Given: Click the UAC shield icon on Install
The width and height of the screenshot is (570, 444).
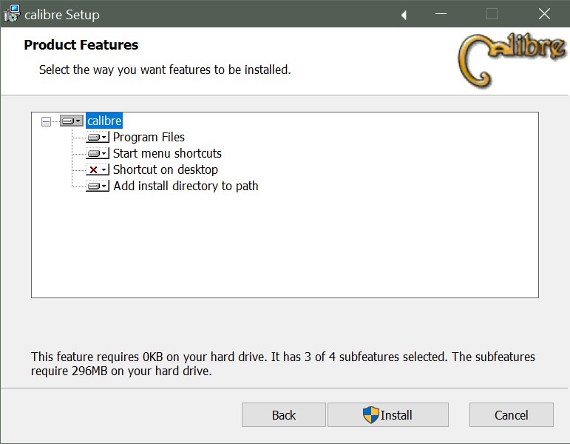Looking at the screenshot, I should tap(370, 415).
